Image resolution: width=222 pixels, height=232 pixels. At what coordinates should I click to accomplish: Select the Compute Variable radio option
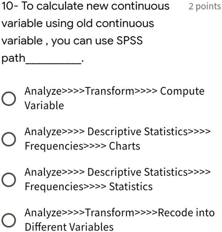click(x=9, y=99)
